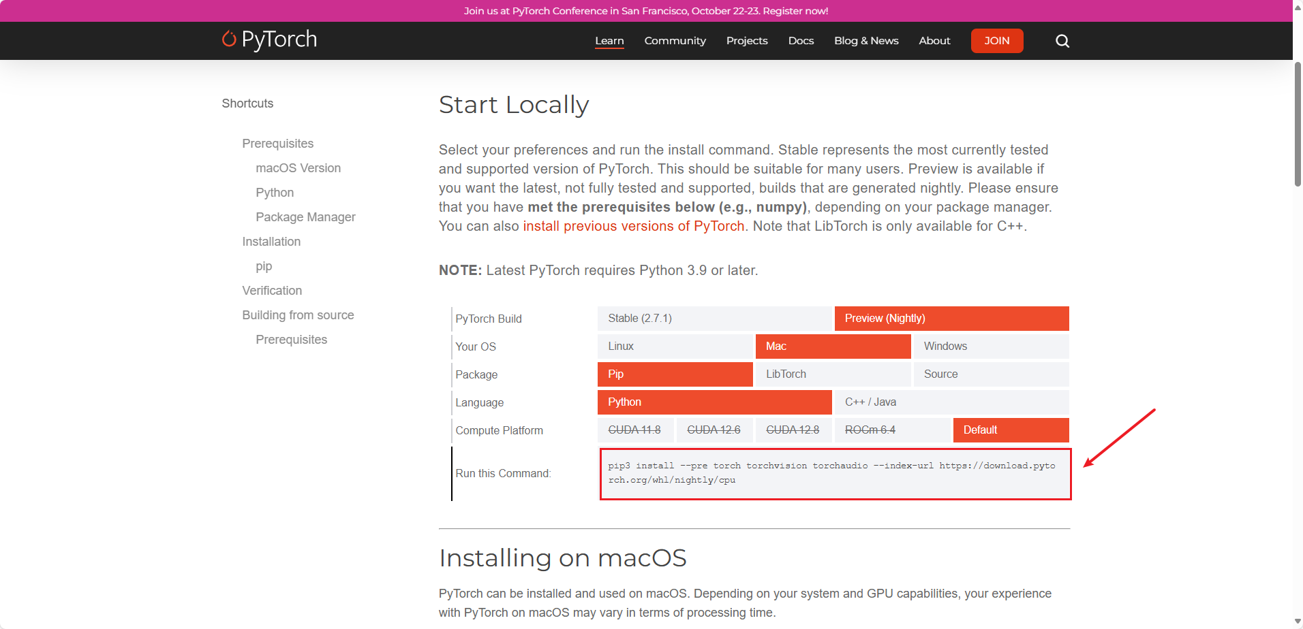Open the Community menu
1303x629 pixels.
click(x=675, y=41)
